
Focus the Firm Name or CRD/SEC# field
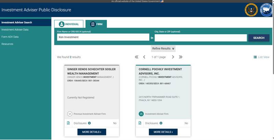[103, 37]
